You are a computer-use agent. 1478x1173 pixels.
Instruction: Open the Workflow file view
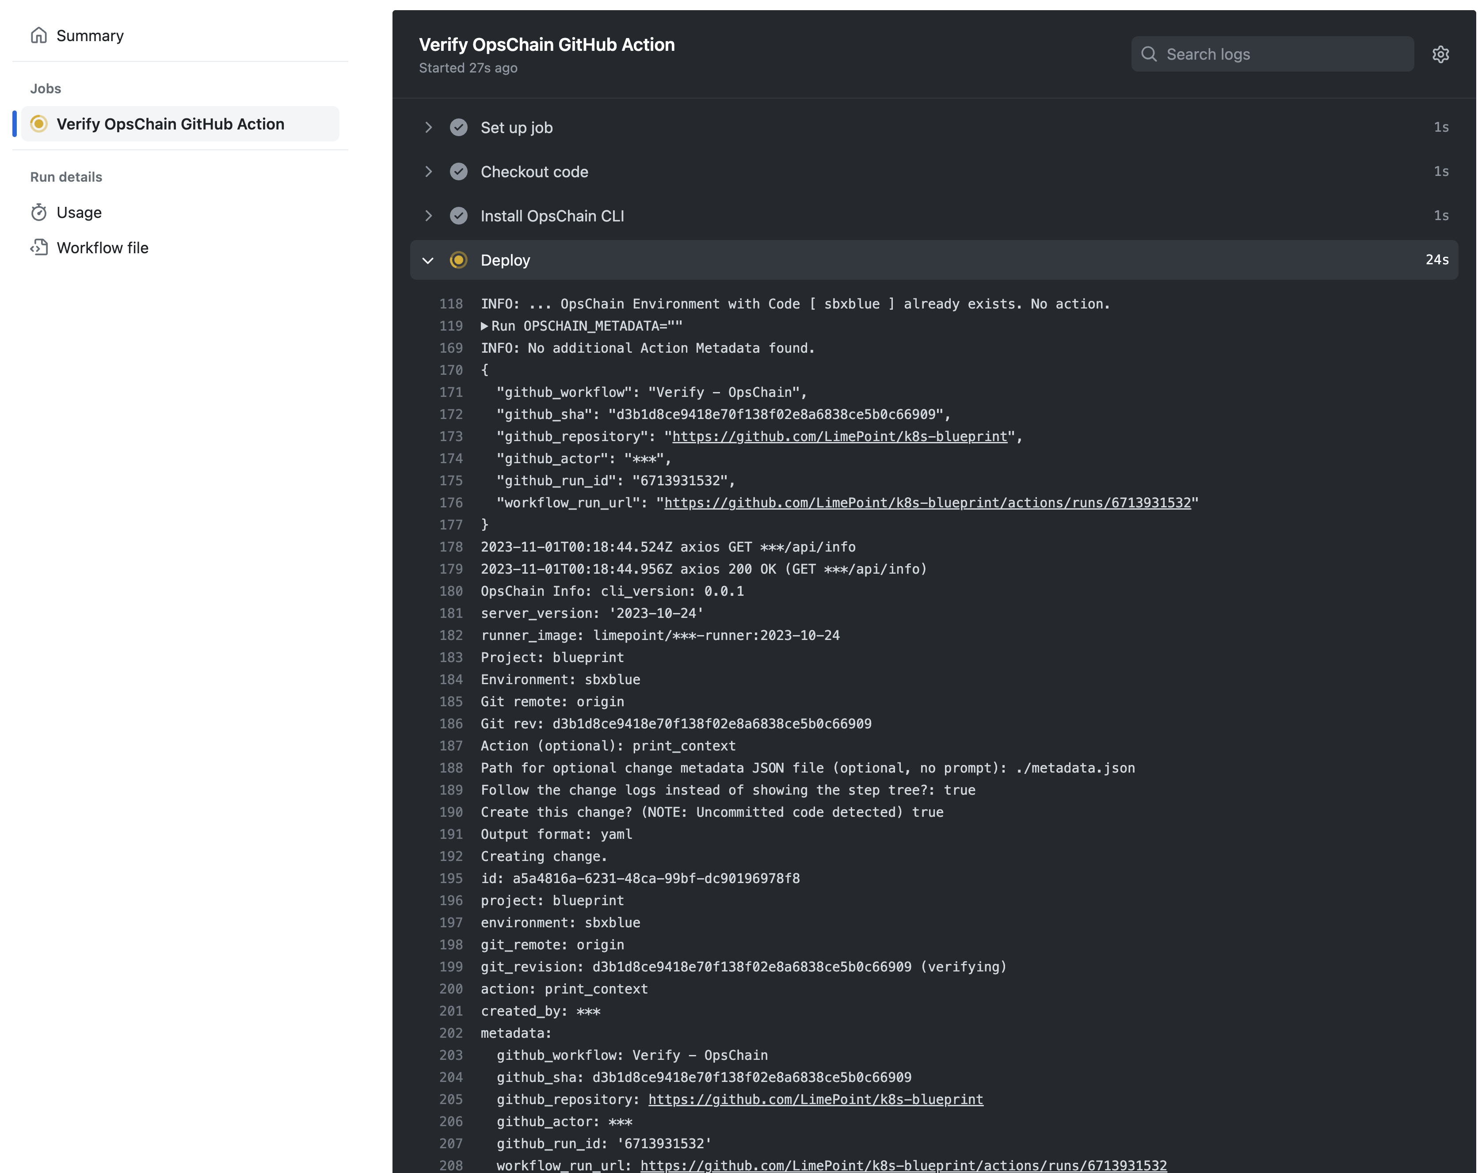(x=103, y=248)
